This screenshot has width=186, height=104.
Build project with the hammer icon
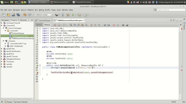coord(63,15)
